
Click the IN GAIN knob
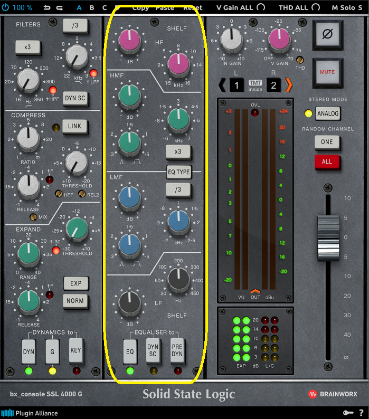pyautogui.click(x=232, y=40)
